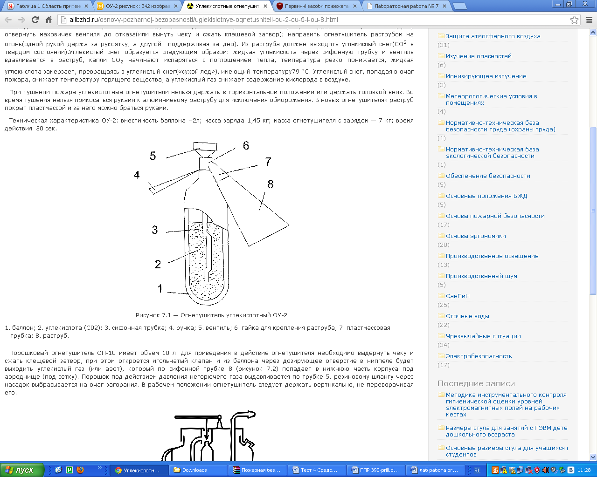
Task: Open the 'СанПиН' category
Action: pyautogui.click(x=458, y=296)
